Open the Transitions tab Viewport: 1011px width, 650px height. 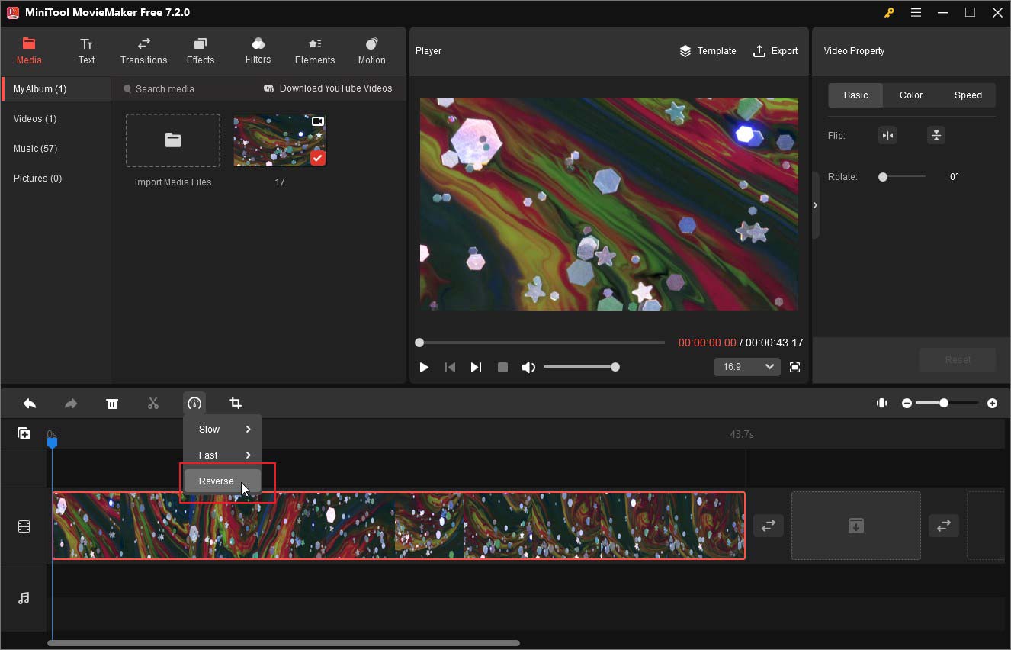pyautogui.click(x=143, y=51)
